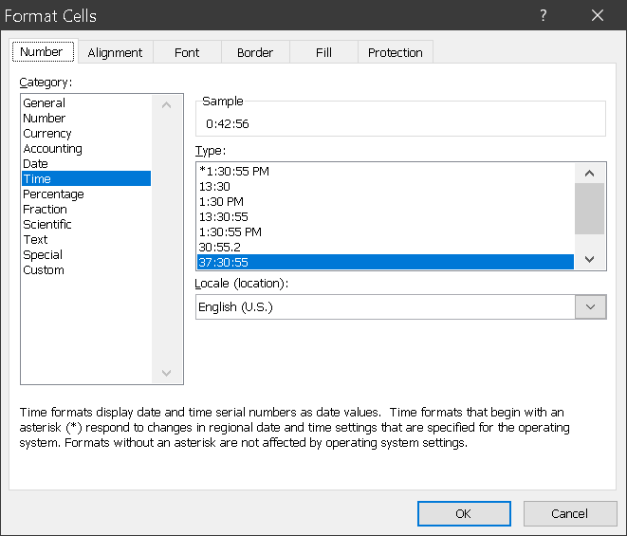
Task: Click the Category list scroll down arrow
Action: 167,373
